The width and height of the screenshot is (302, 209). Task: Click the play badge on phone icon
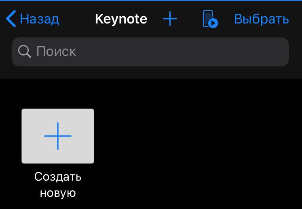click(x=213, y=23)
